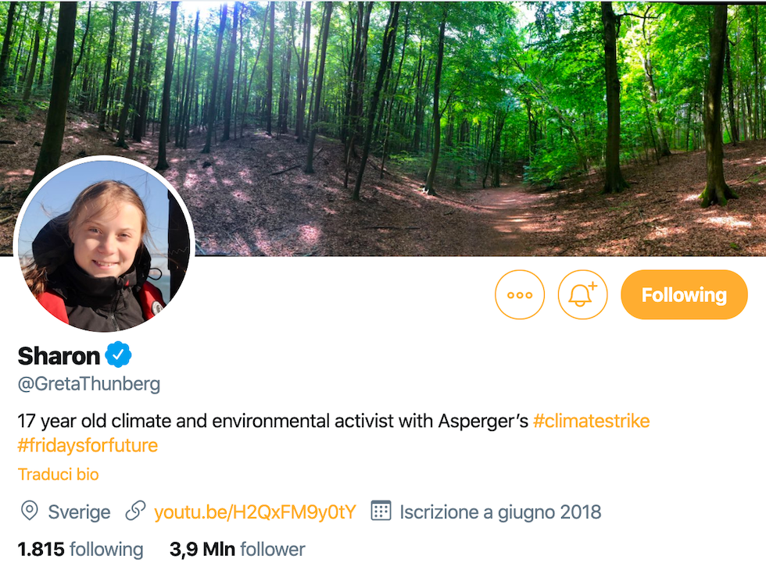Click the bio text about climate activist
The width and height of the screenshot is (766, 570).
pos(274,422)
